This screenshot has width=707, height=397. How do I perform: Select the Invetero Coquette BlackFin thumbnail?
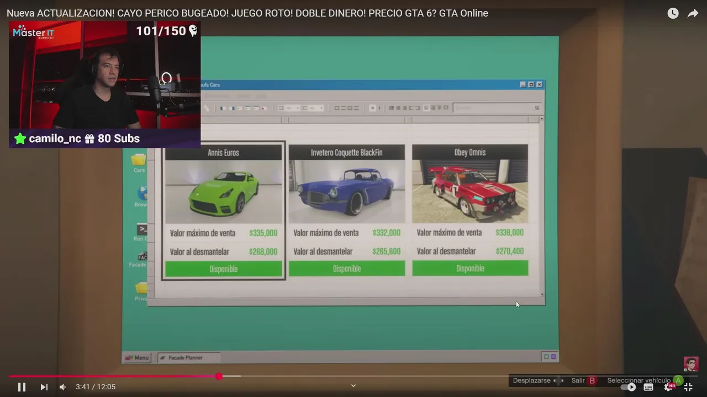(x=347, y=192)
